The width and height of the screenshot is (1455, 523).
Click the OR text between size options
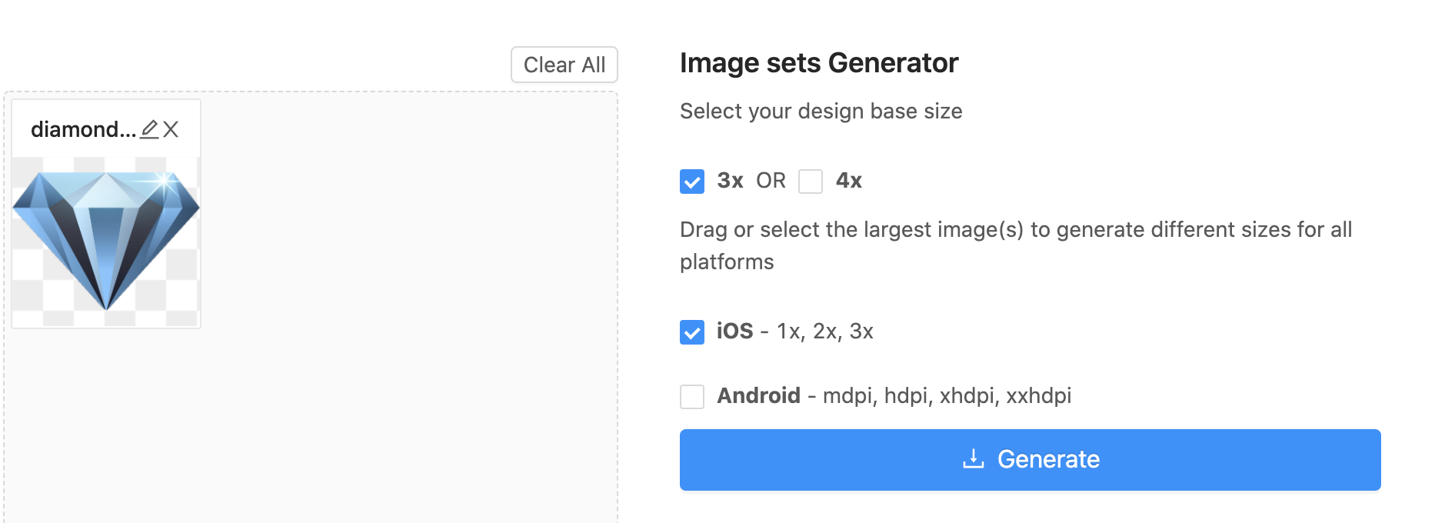tap(771, 181)
